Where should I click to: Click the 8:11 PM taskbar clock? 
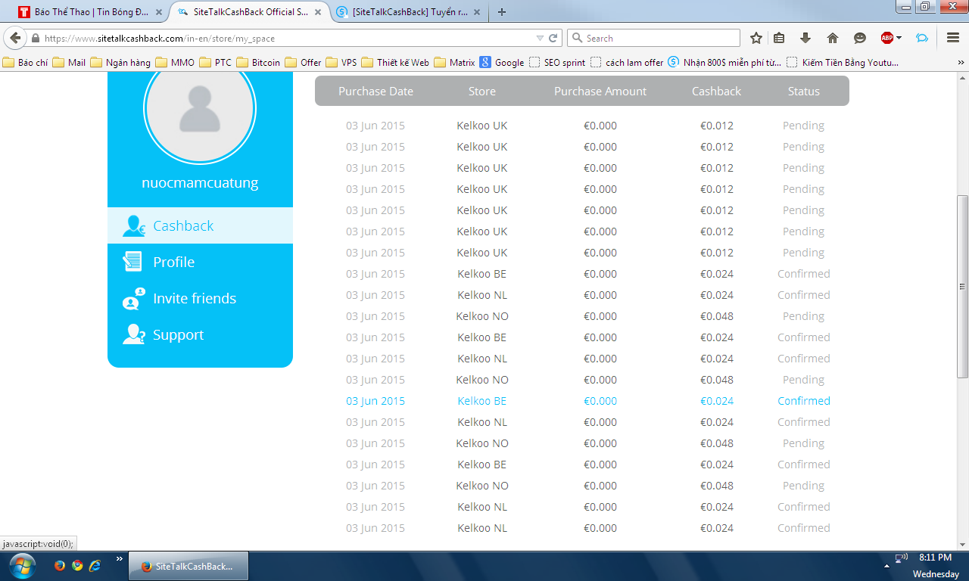(935, 558)
